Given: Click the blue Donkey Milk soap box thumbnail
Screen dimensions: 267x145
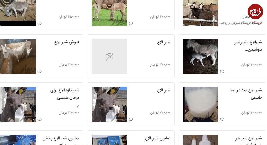Looking at the screenshot, I should click(109, 140).
